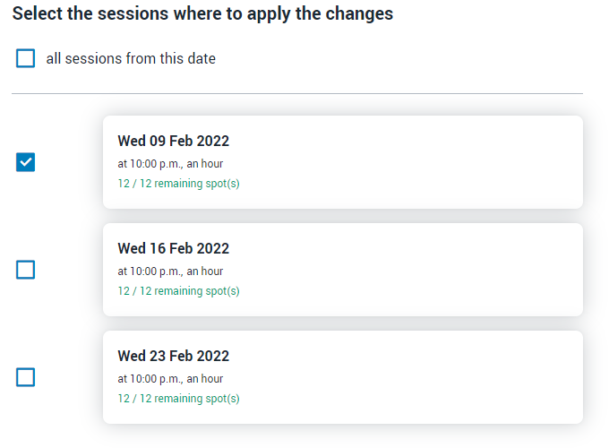Uncheck the Wed 09 Feb 2022 session checkbox
Image resolution: width=609 pixels, height=448 pixels.
click(x=26, y=162)
